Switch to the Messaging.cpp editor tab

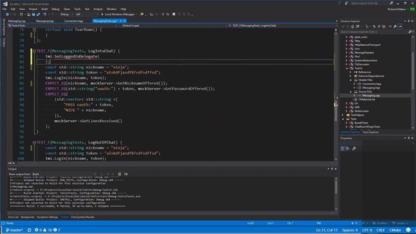click(x=17, y=21)
